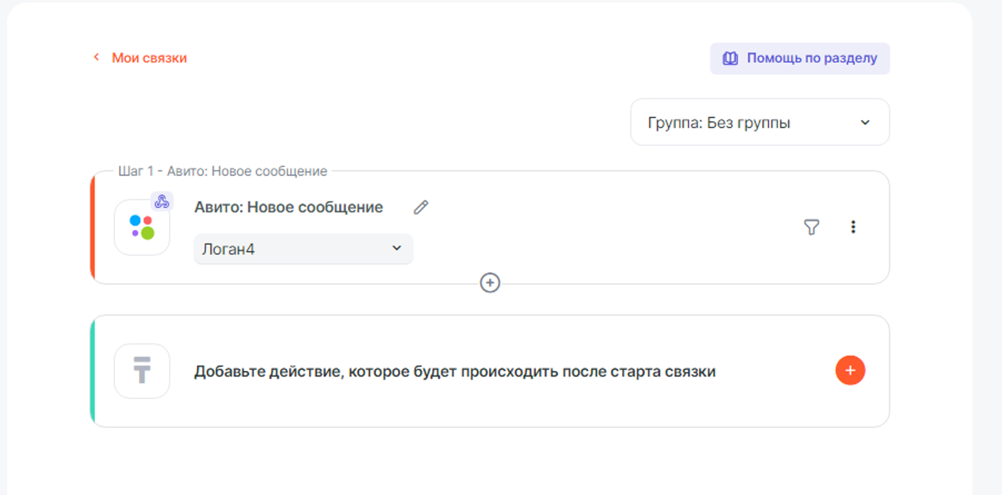
Task: Click the purple webhook badge on Авито icon
Action: [162, 202]
